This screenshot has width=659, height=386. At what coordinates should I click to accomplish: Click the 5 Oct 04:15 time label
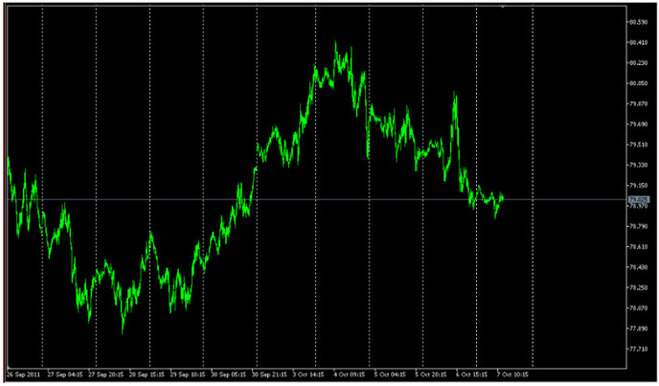click(x=390, y=375)
